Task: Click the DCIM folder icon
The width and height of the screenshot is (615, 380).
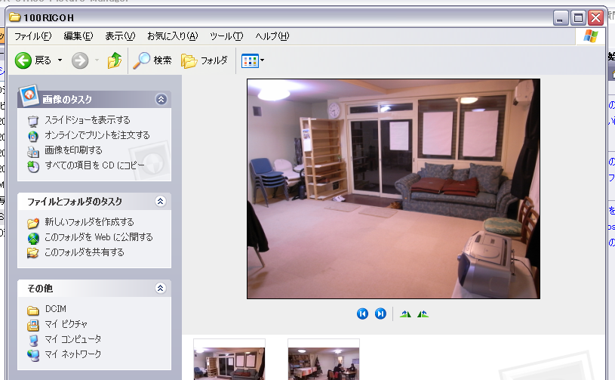Action: tap(33, 310)
